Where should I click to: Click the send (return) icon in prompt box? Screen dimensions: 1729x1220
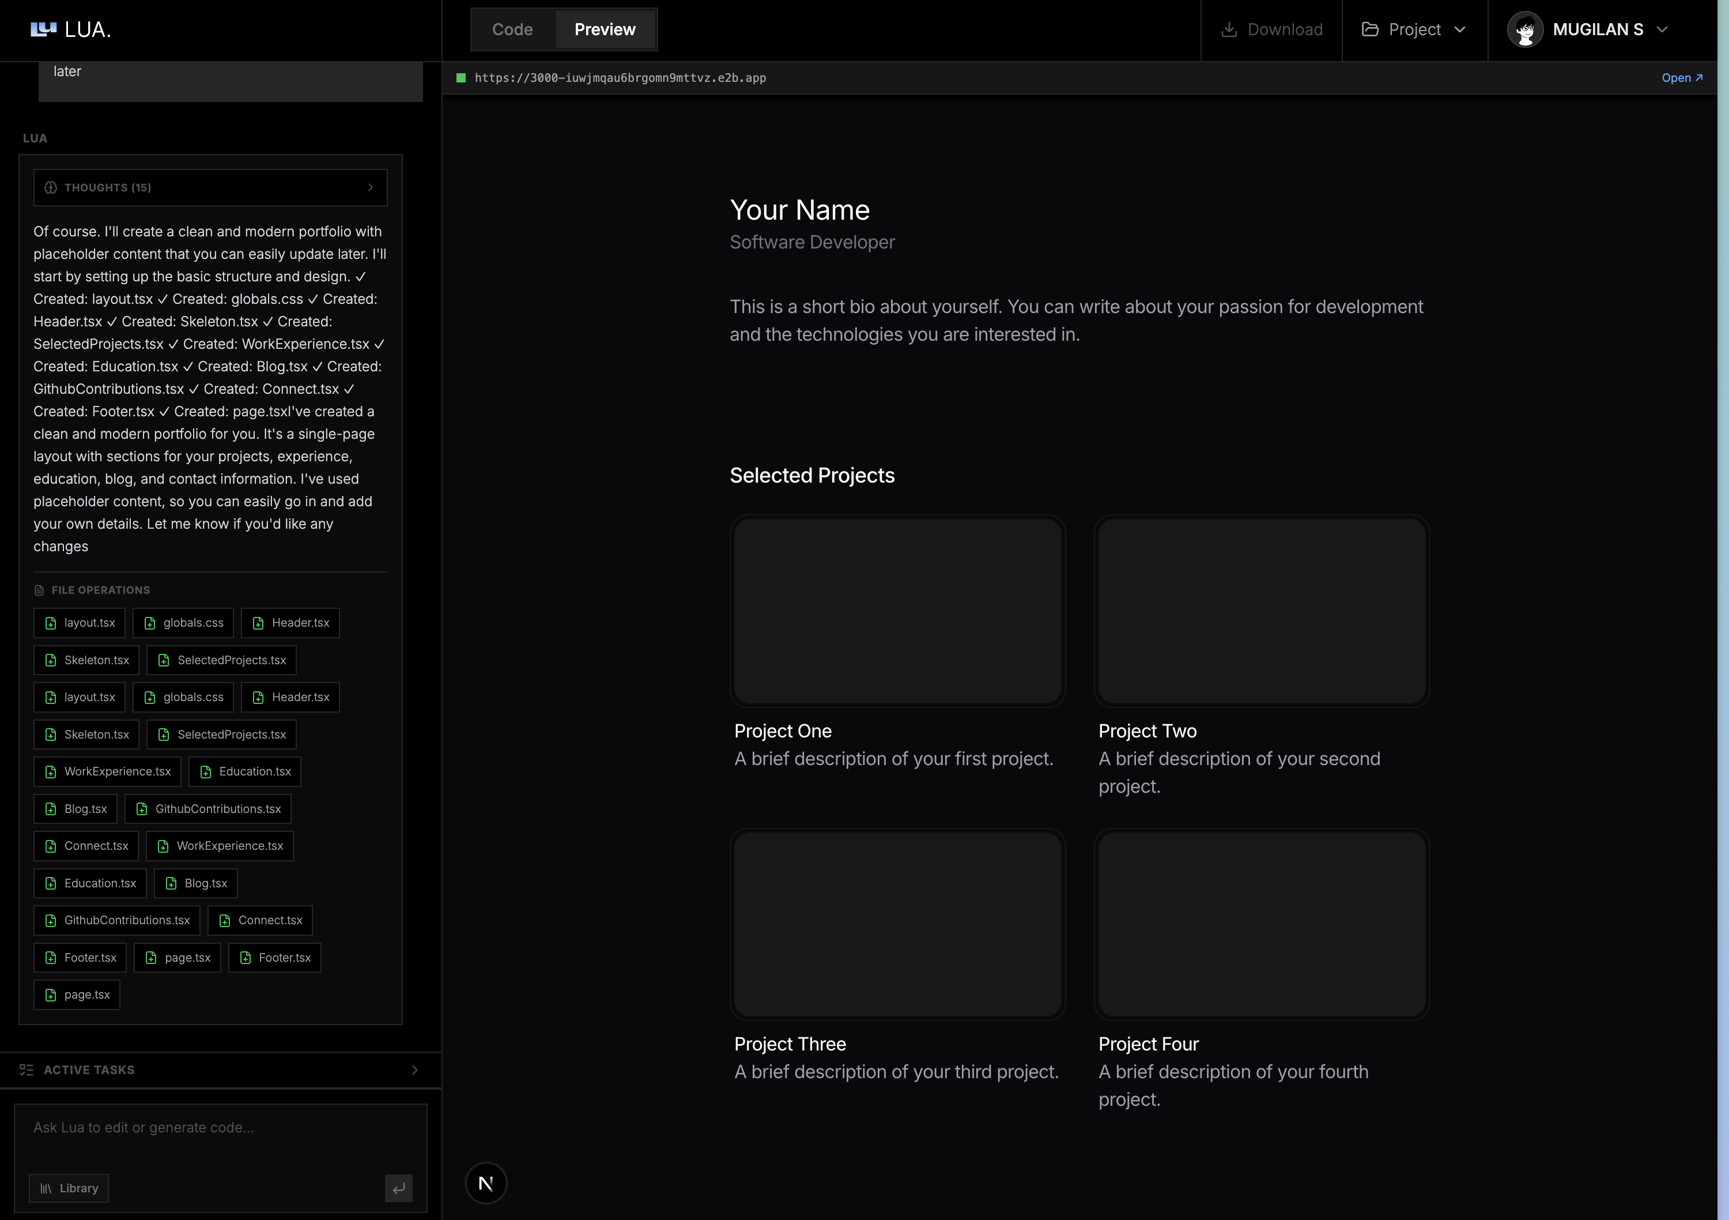click(x=399, y=1188)
